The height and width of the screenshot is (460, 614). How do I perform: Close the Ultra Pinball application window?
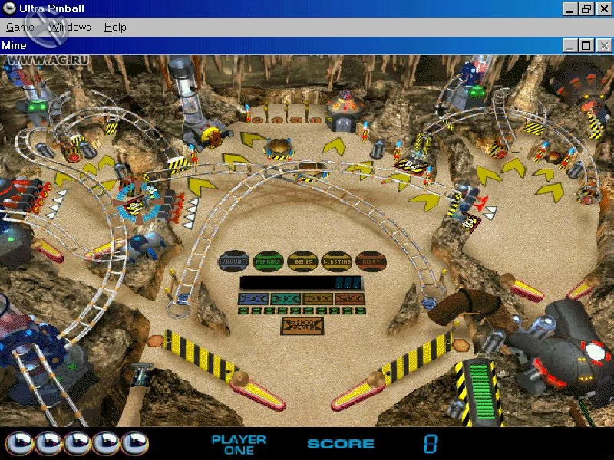coord(604,8)
